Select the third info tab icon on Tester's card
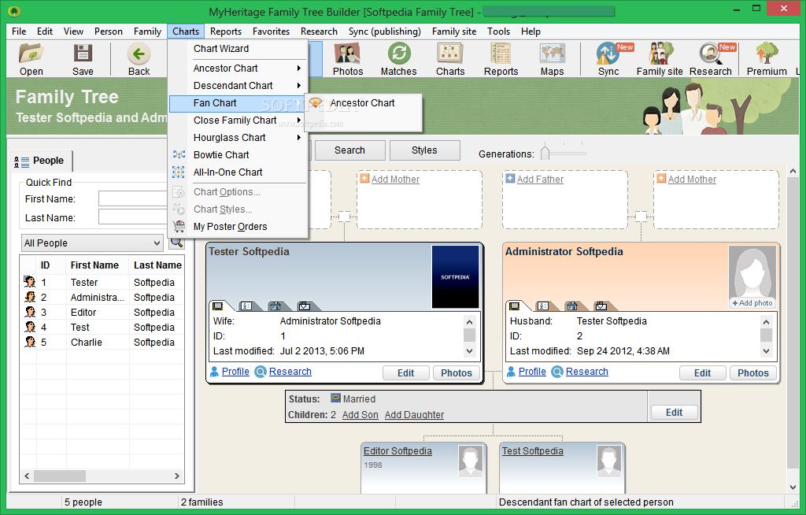 (275, 306)
